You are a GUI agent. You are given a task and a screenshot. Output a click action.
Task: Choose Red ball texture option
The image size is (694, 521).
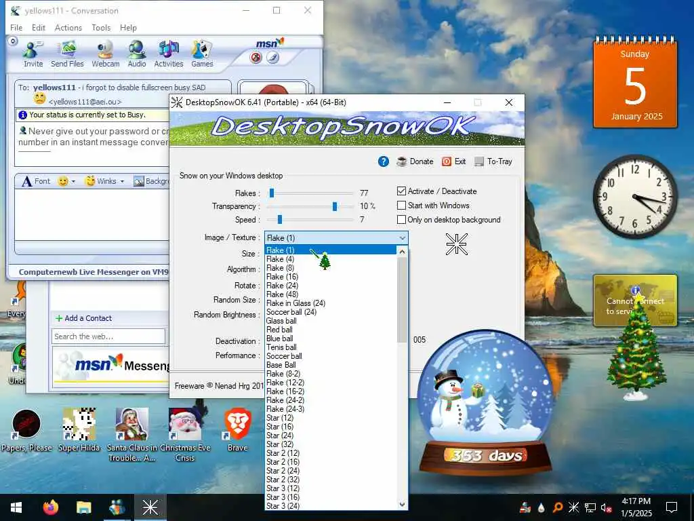click(x=331, y=330)
